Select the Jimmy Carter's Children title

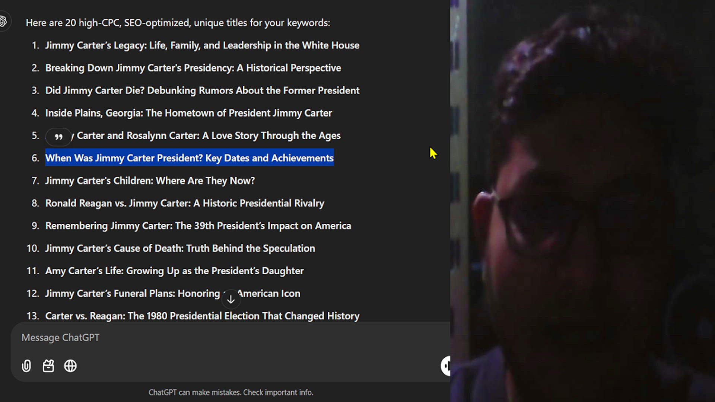click(x=150, y=181)
